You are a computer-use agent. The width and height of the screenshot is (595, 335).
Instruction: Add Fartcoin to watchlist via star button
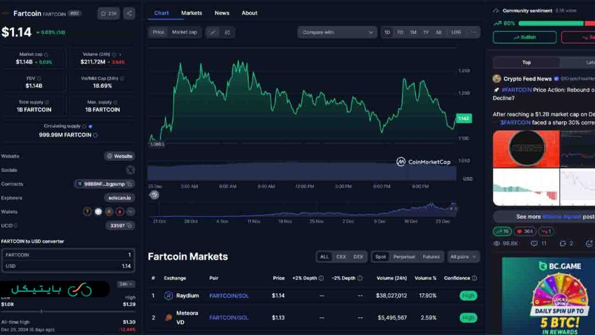tap(109, 13)
